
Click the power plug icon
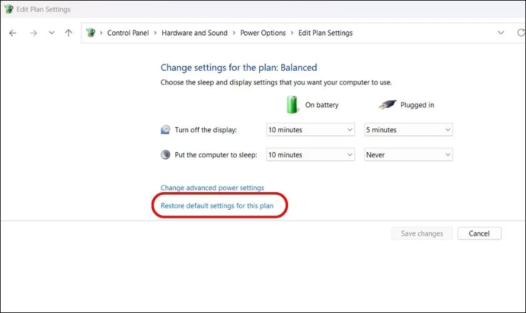[388, 105]
